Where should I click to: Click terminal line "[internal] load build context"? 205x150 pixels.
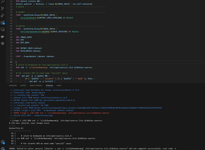[28, 103]
